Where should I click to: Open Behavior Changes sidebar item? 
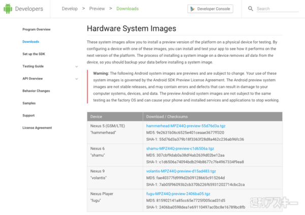tap(36, 90)
